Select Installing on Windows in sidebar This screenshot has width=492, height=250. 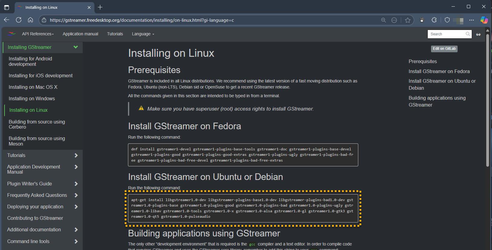pyautogui.click(x=32, y=98)
